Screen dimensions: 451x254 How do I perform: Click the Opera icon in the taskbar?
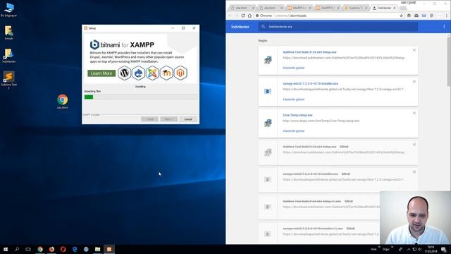[63, 249]
